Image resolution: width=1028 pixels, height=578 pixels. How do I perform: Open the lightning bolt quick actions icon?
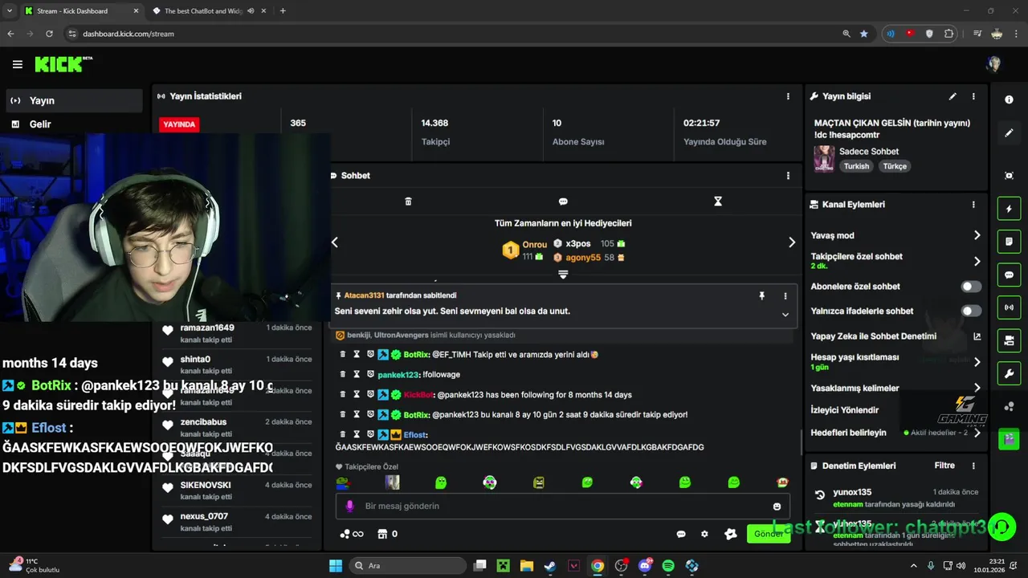pos(1009,209)
